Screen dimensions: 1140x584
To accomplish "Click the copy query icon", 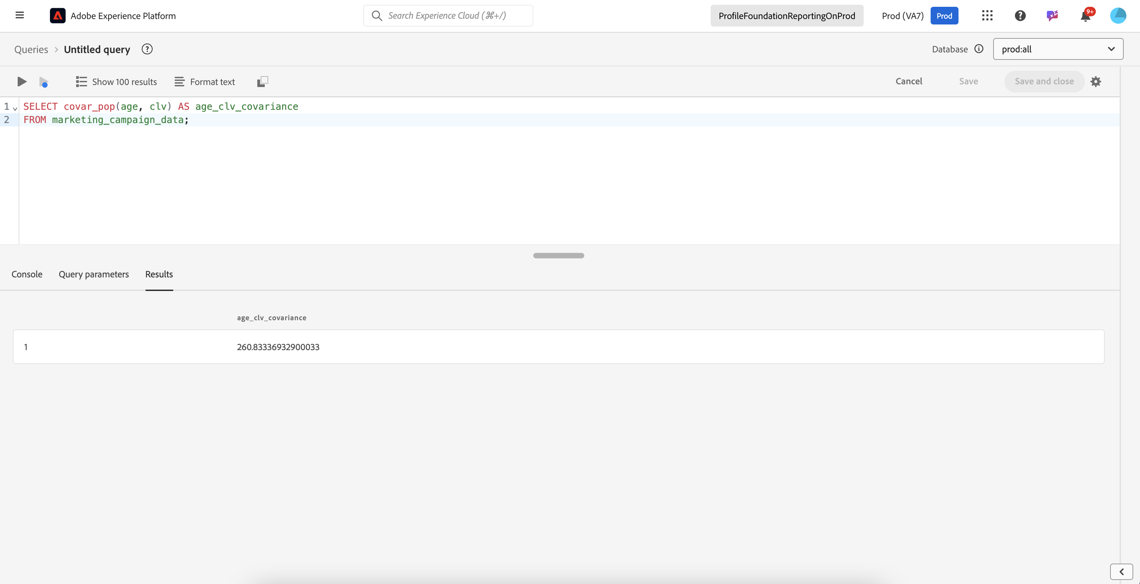I will (x=262, y=82).
